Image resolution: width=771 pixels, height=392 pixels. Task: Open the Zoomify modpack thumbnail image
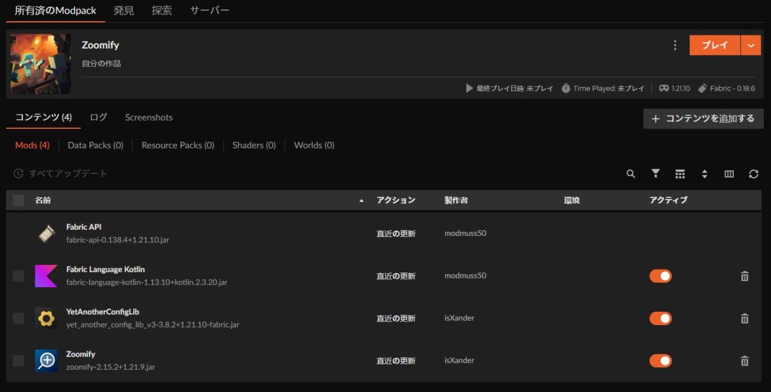click(x=40, y=64)
